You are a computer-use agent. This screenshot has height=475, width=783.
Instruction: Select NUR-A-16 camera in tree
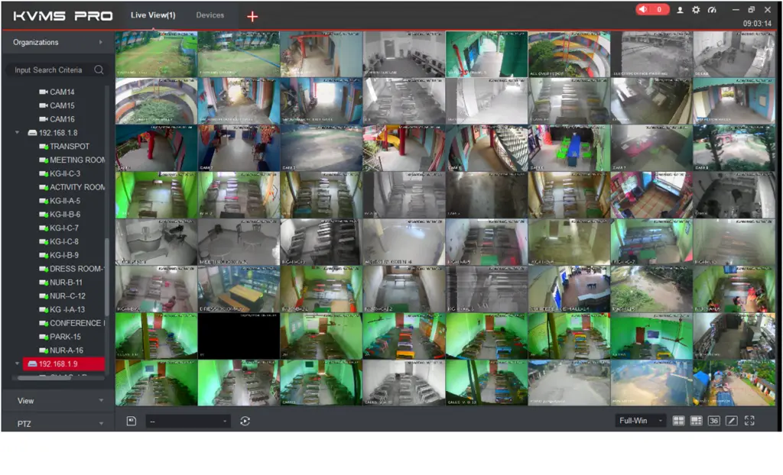(67, 351)
